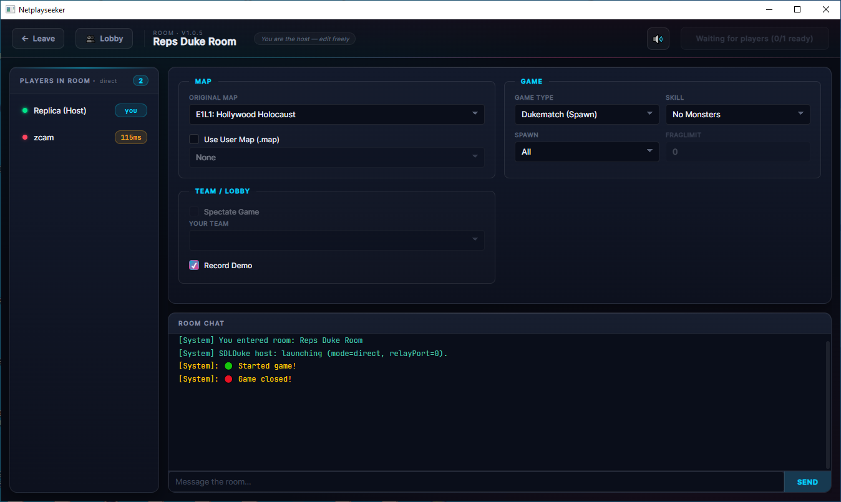Open the Original Map dropdown
The width and height of the screenshot is (841, 502).
[x=337, y=114]
